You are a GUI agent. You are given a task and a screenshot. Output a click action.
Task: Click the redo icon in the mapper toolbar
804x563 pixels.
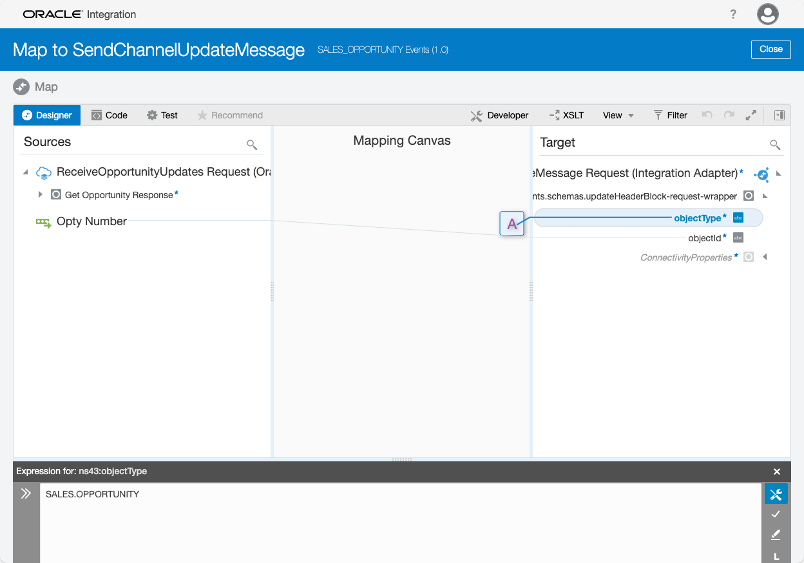(729, 115)
